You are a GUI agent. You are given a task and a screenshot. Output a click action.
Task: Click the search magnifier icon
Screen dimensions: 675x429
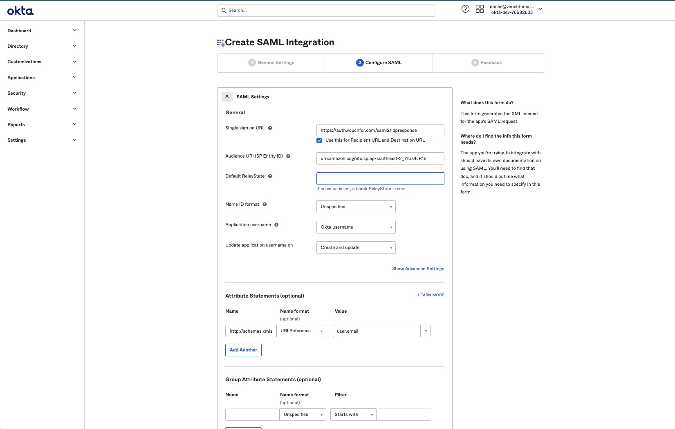(224, 11)
